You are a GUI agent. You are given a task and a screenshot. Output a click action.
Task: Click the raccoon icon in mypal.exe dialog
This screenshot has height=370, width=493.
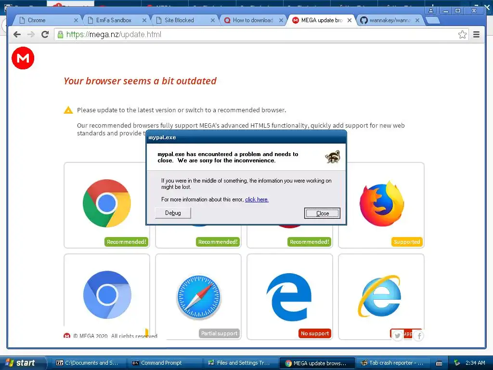click(x=333, y=157)
